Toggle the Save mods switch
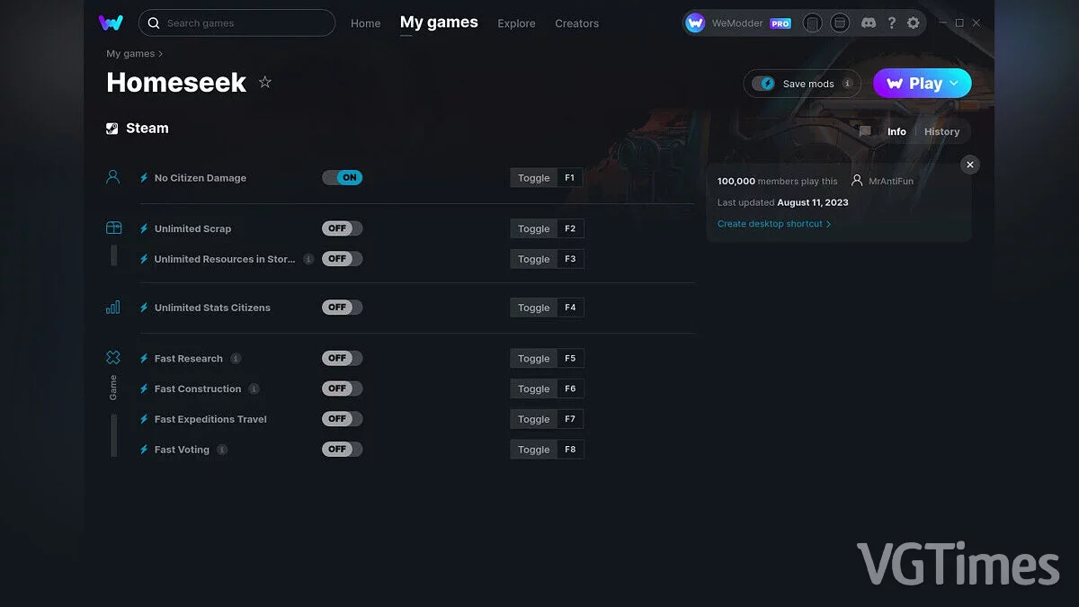Viewport: 1079px width, 607px height. pyautogui.click(x=764, y=84)
